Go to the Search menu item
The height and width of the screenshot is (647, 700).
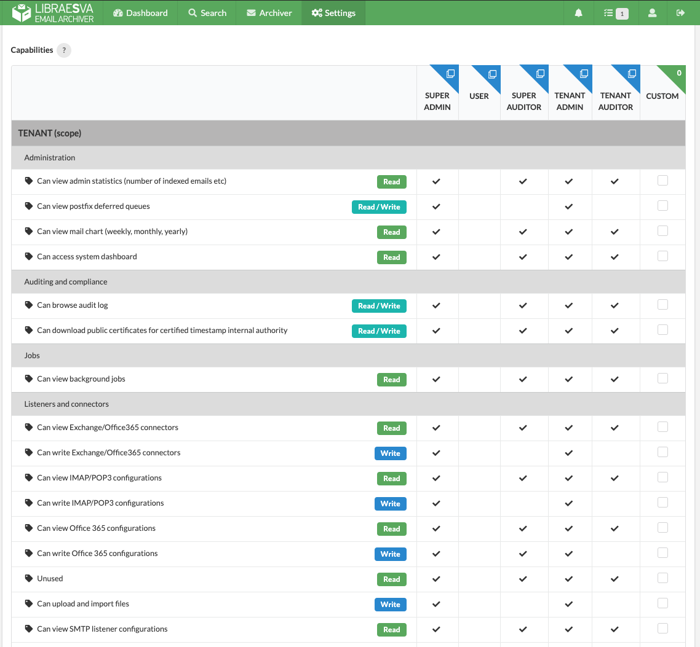[207, 13]
